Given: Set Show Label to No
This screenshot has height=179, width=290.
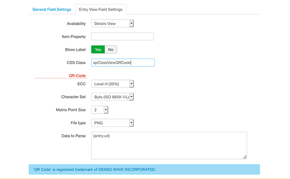Looking at the screenshot, I should click(x=111, y=50).
